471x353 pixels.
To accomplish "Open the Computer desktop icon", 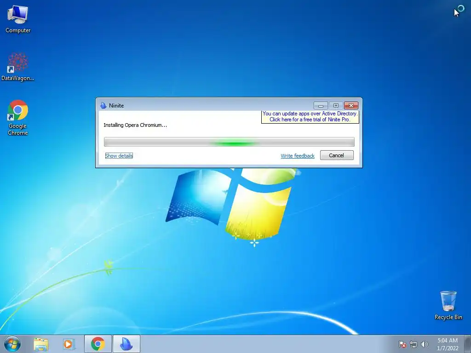I will [x=18, y=19].
